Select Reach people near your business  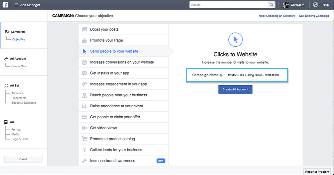coord(124,95)
